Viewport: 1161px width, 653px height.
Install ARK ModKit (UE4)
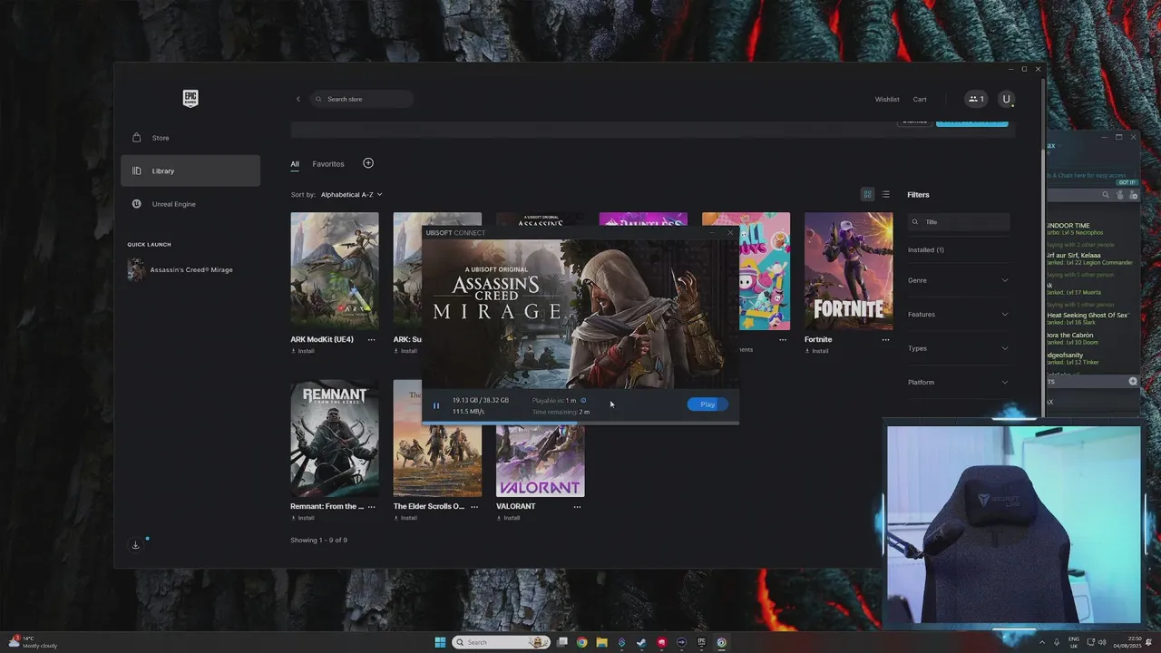[x=303, y=351]
